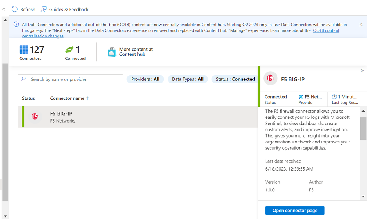
Task: Click the Content hub shopping bag icon
Action: pos(112,52)
